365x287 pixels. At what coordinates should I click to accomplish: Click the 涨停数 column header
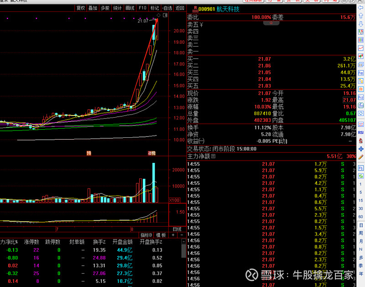[31, 242]
